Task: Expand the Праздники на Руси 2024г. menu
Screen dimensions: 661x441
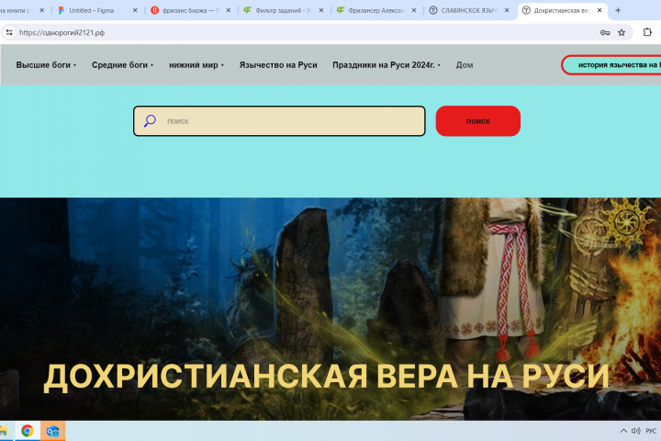Action: pos(387,65)
